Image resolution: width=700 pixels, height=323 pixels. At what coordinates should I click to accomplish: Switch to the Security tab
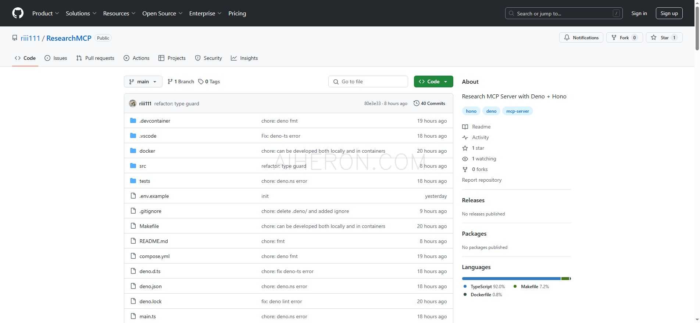click(208, 58)
